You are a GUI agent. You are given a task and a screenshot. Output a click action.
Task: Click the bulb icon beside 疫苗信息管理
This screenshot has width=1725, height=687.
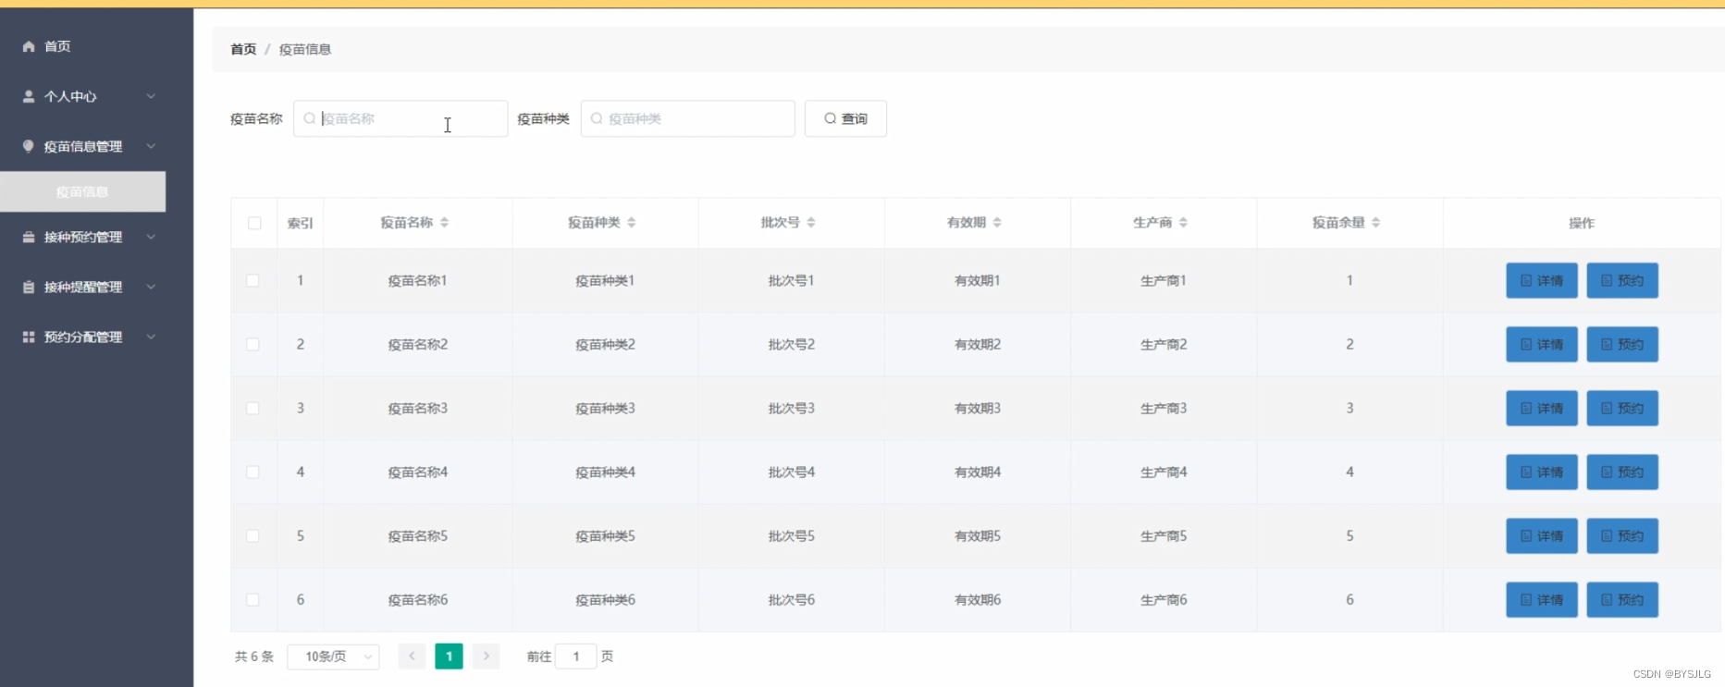(x=29, y=146)
